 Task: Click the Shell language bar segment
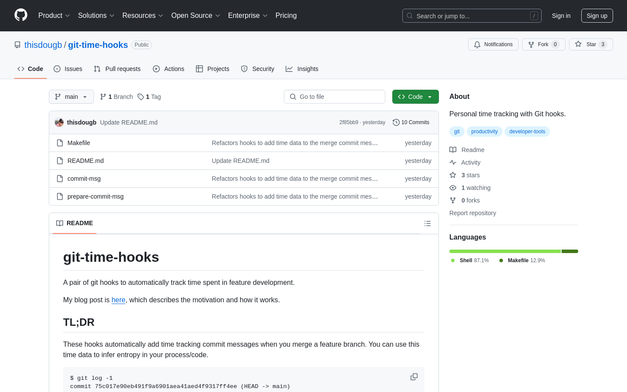505,251
